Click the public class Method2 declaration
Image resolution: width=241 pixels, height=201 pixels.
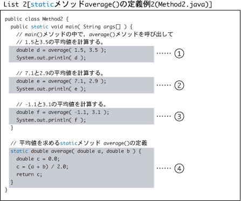[37, 19]
